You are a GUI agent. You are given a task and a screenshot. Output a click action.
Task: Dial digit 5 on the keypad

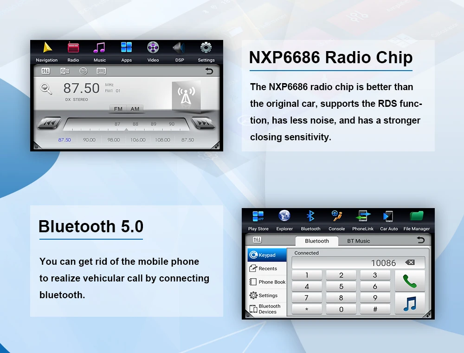click(x=341, y=287)
